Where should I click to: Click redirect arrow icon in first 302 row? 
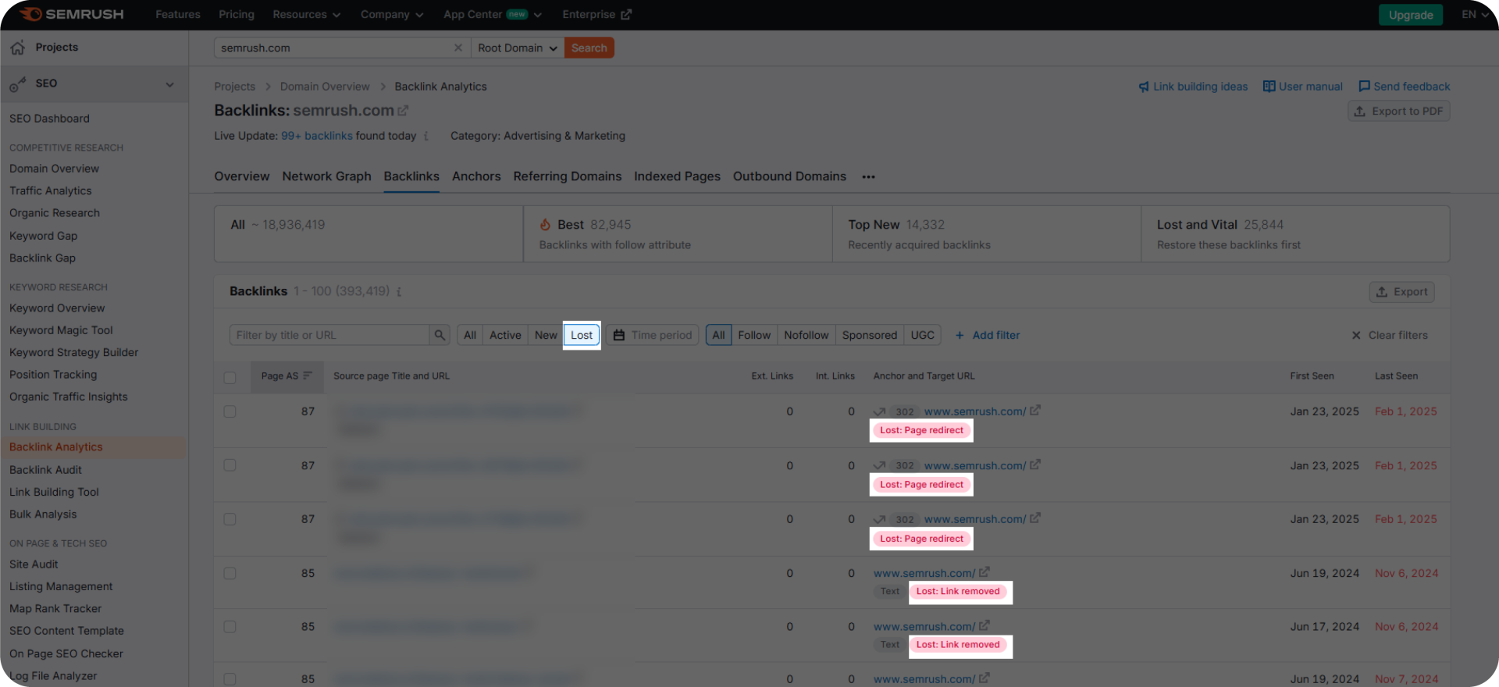[x=879, y=411]
